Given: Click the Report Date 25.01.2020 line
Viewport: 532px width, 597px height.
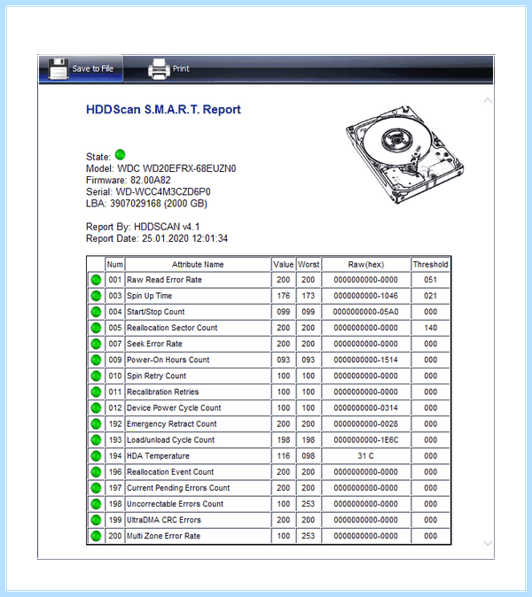Looking at the screenshot, I should (x=157, y=239).
